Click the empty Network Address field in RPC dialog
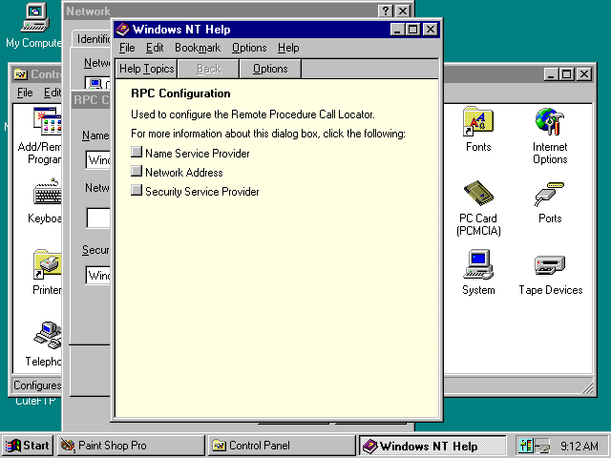Image resolution: width=611 pixels, height=458 pixels. (x=97, y=218)
